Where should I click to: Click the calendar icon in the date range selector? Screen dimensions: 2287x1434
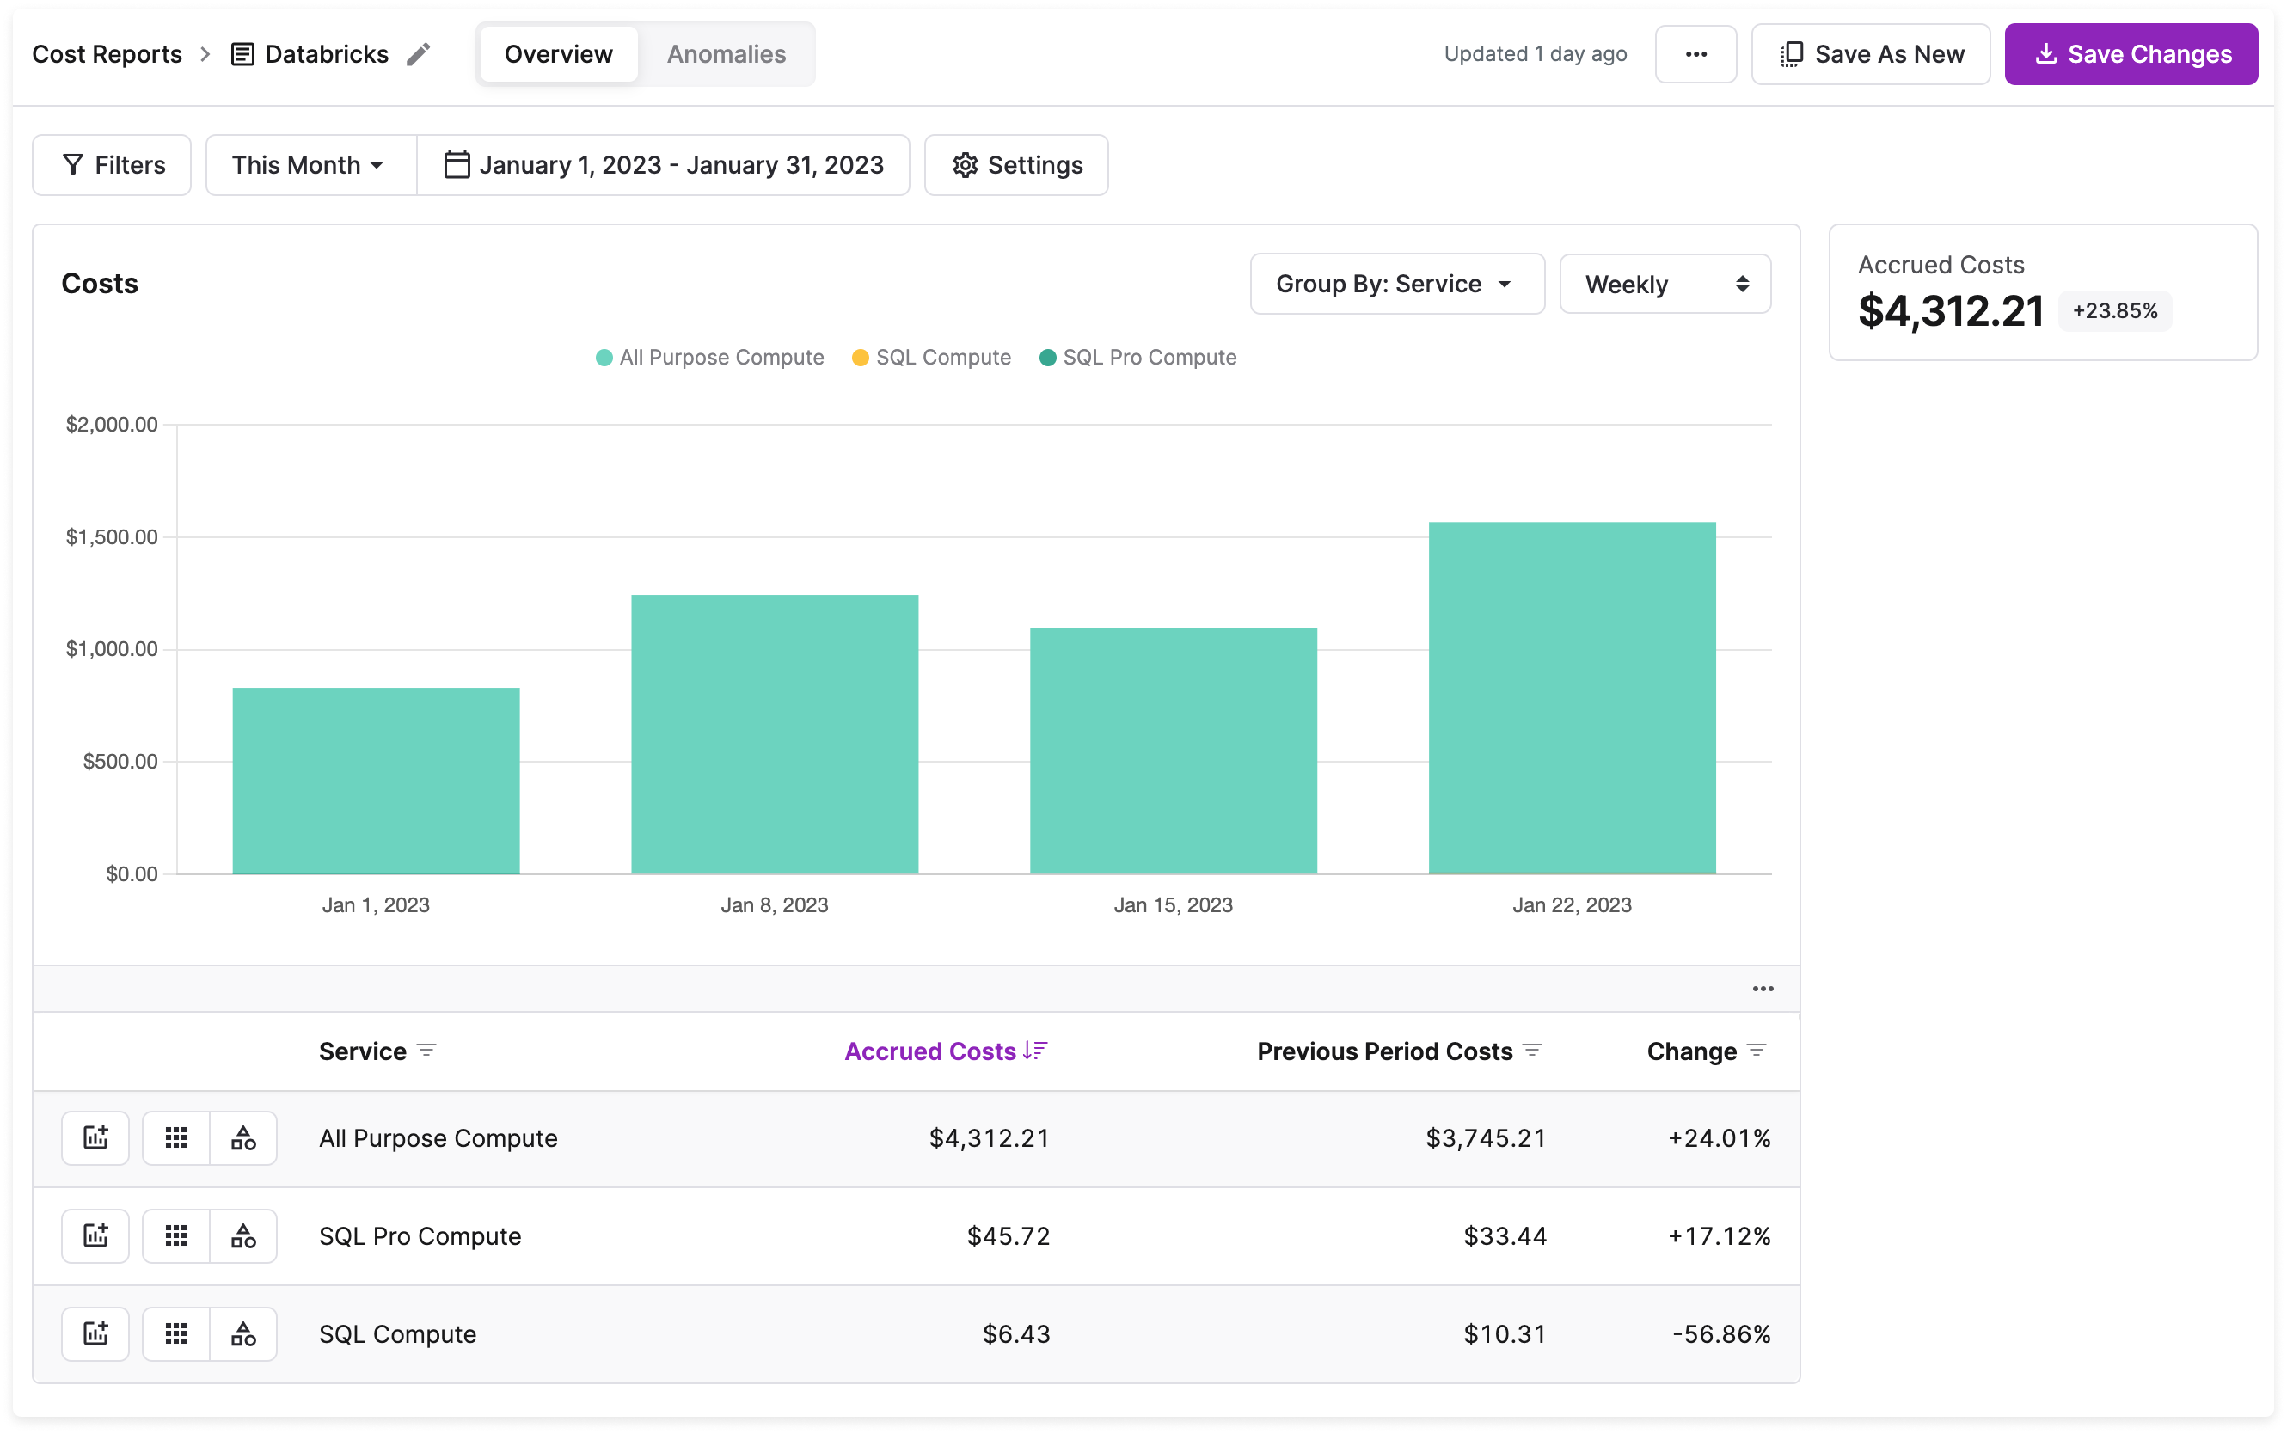[x=456, y=164]
